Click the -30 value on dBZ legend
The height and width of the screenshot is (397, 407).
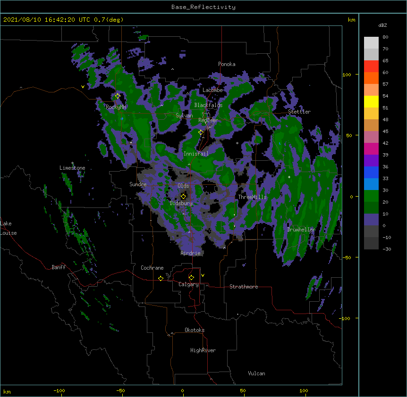point(387,249)
